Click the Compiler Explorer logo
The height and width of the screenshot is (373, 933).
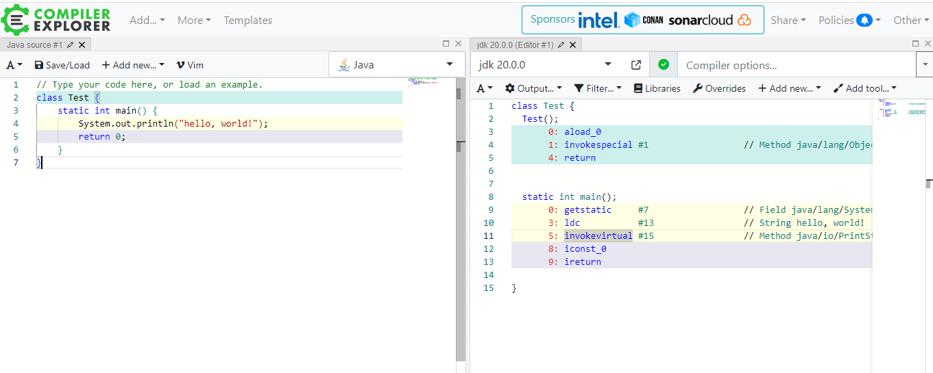coord(56,20)
